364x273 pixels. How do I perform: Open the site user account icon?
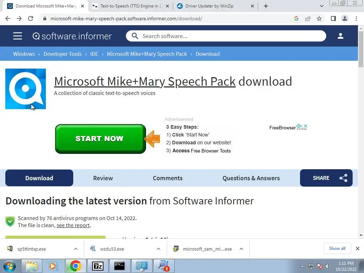(340, 36)
